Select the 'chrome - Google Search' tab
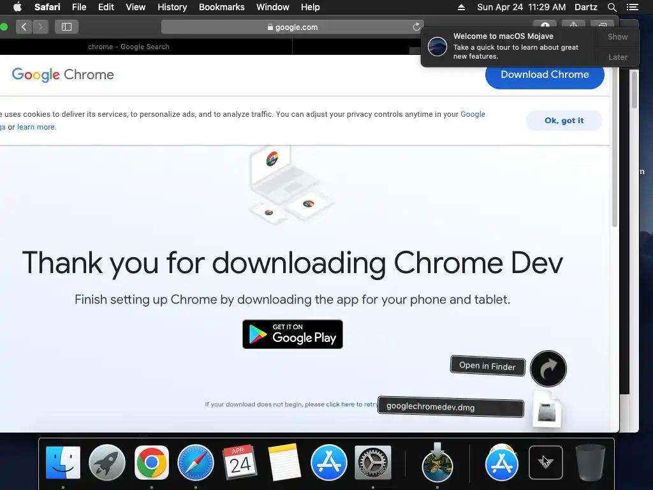The image size is (653, 490). [x=129, y=47]
